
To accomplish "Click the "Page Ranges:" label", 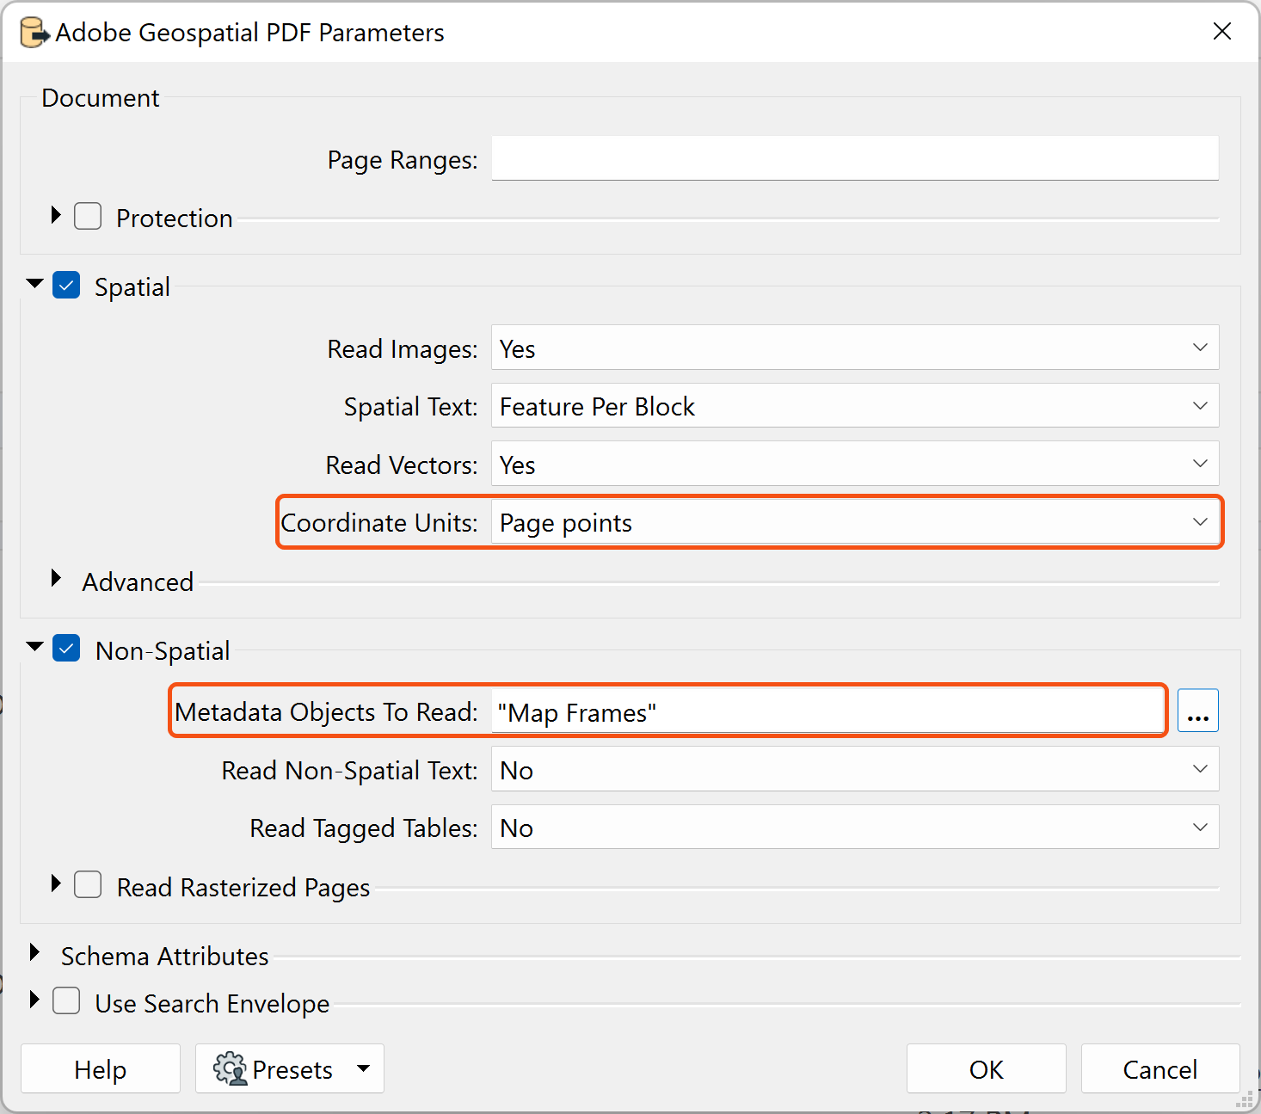I will click(x=403, y=160).
